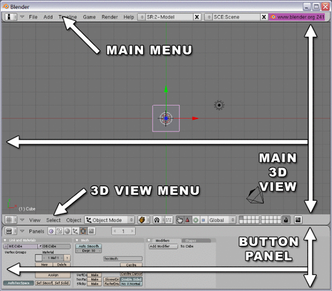The image size is (332, 291).
Task: Select the lamp object in the viewport
Action: [219, 105]
